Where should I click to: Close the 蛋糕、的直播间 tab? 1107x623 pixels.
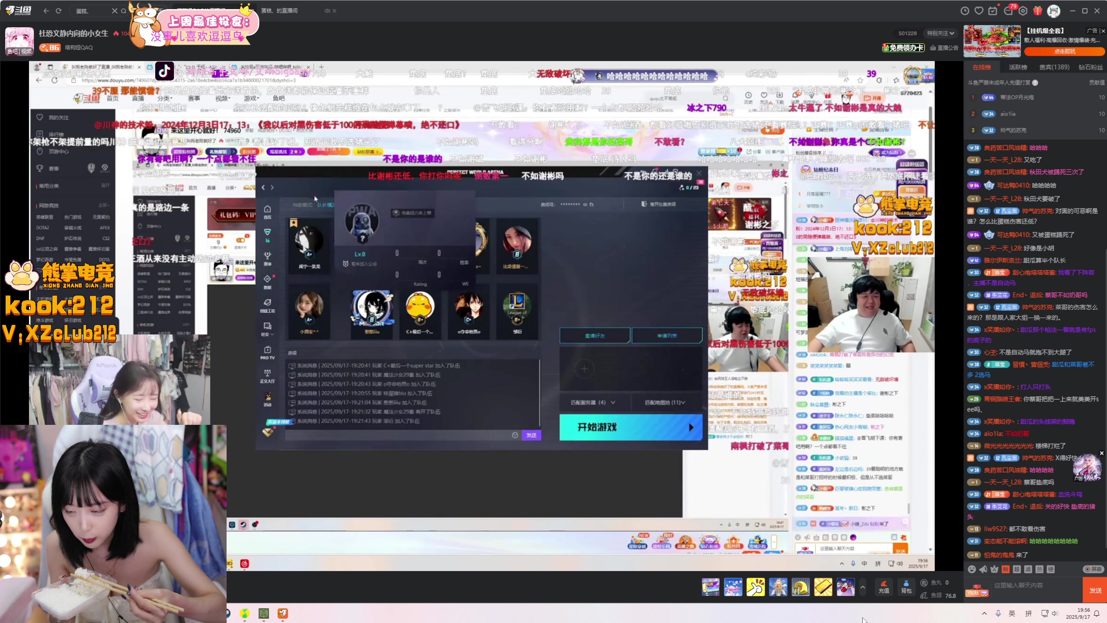click(334, 11)
